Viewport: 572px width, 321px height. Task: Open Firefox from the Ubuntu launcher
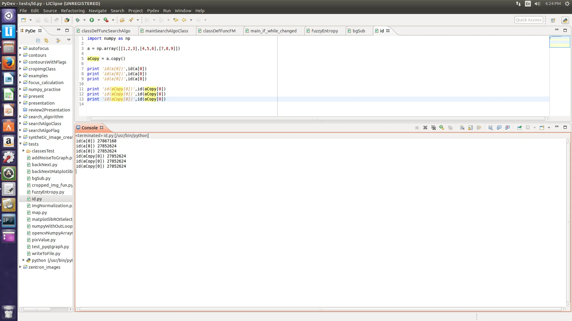(9, 63)
